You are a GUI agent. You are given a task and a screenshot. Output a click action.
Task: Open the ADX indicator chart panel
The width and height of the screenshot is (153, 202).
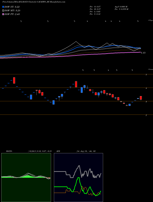(78, 178)
